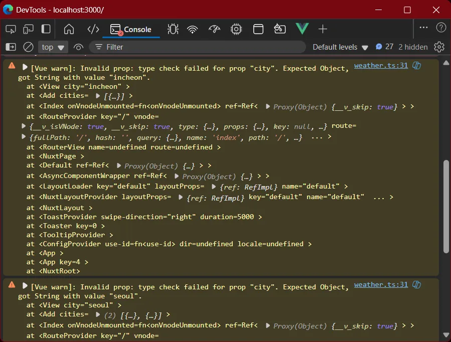The width and height of the screenshot is (451, 342).
Task: Click the "at <TooltipProvider >" stack line
Action: (70, 235)
